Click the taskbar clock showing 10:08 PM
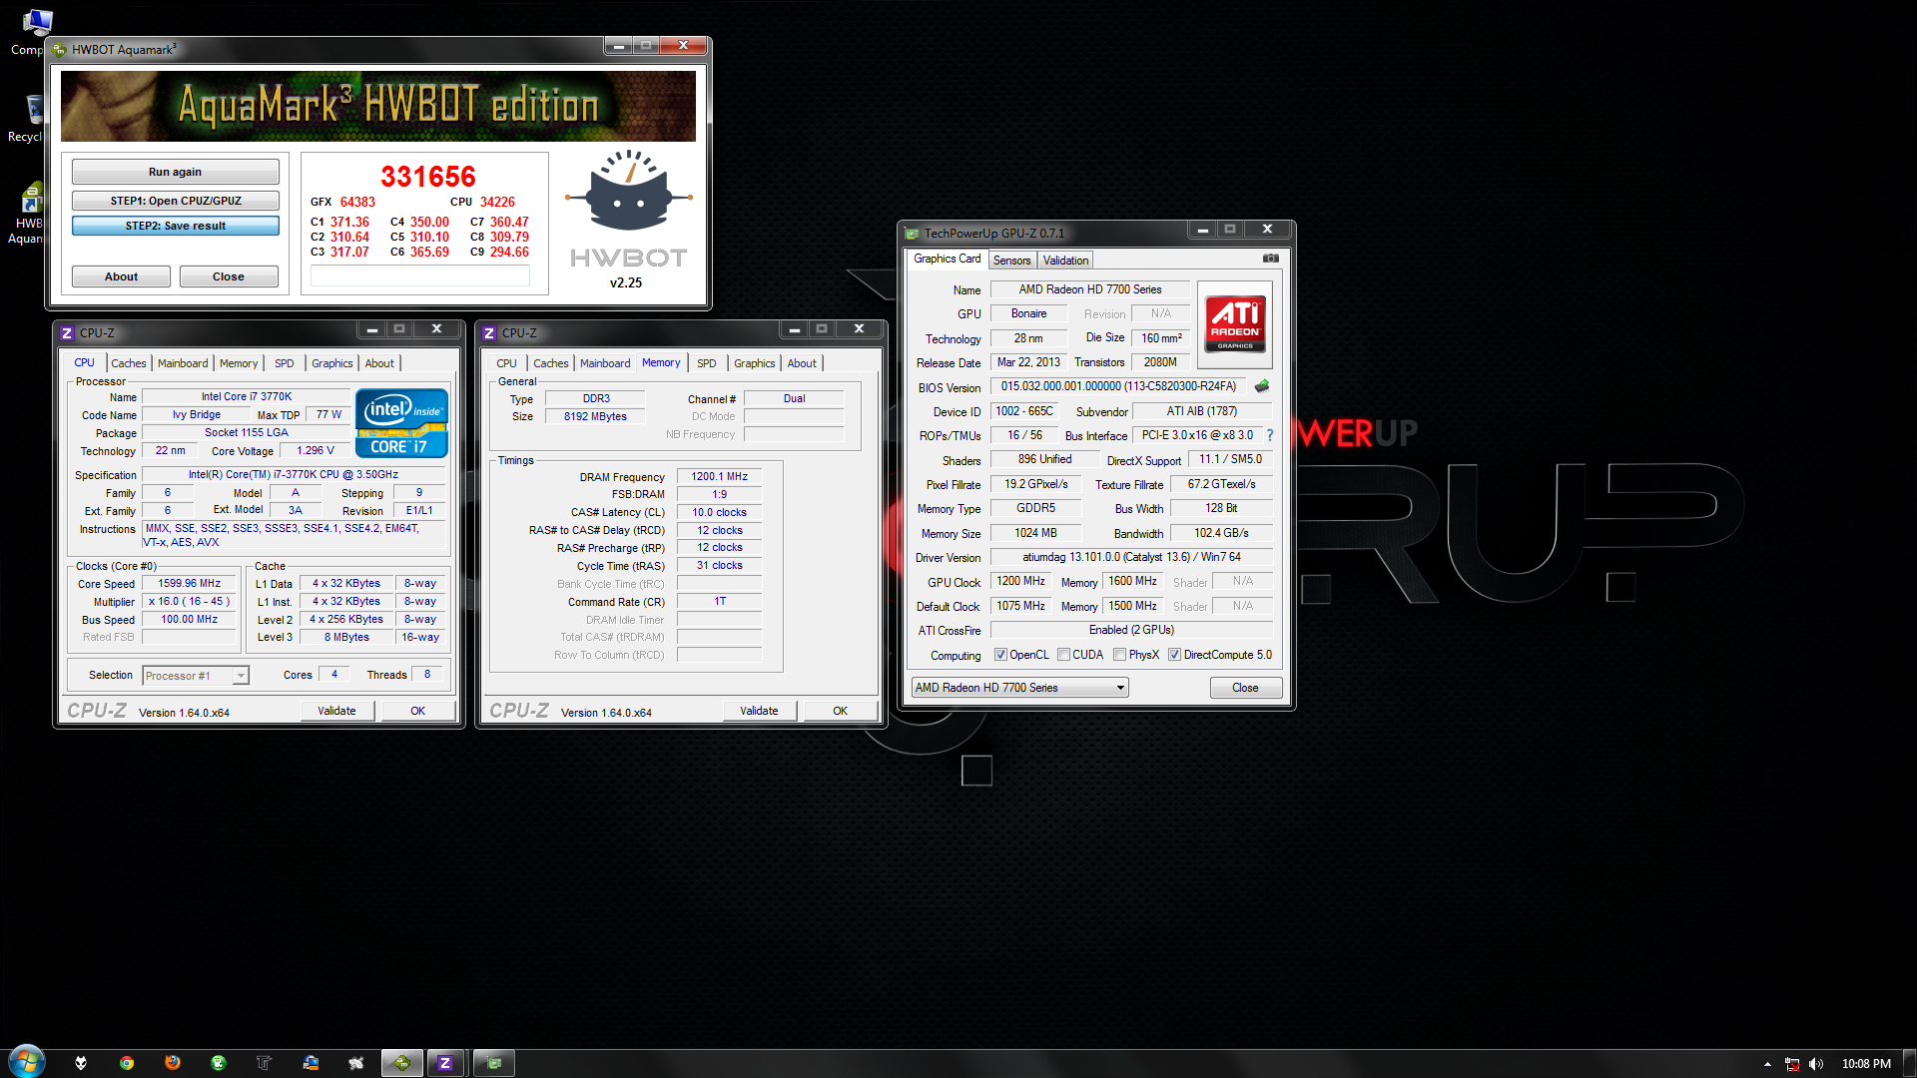1917x1078 pixels. coord(1866,1064)
